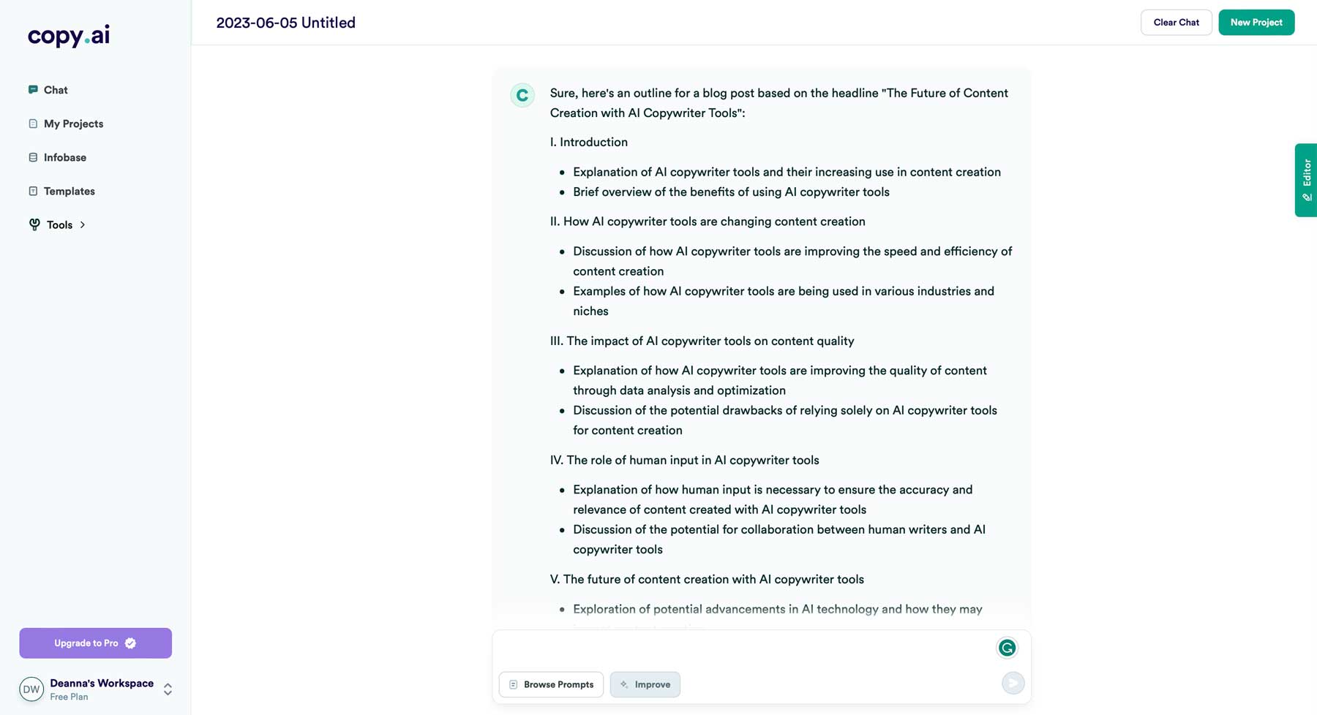Expand the Tools menu chevron
The width and height of the screenshot is (1317, 715).
click(83, 224)
